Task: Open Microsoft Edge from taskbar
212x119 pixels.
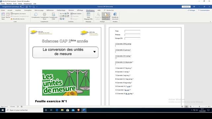Action: [57, 110]
